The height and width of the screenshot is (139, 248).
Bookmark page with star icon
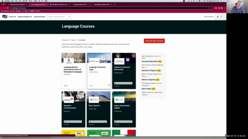coord(212,8)
